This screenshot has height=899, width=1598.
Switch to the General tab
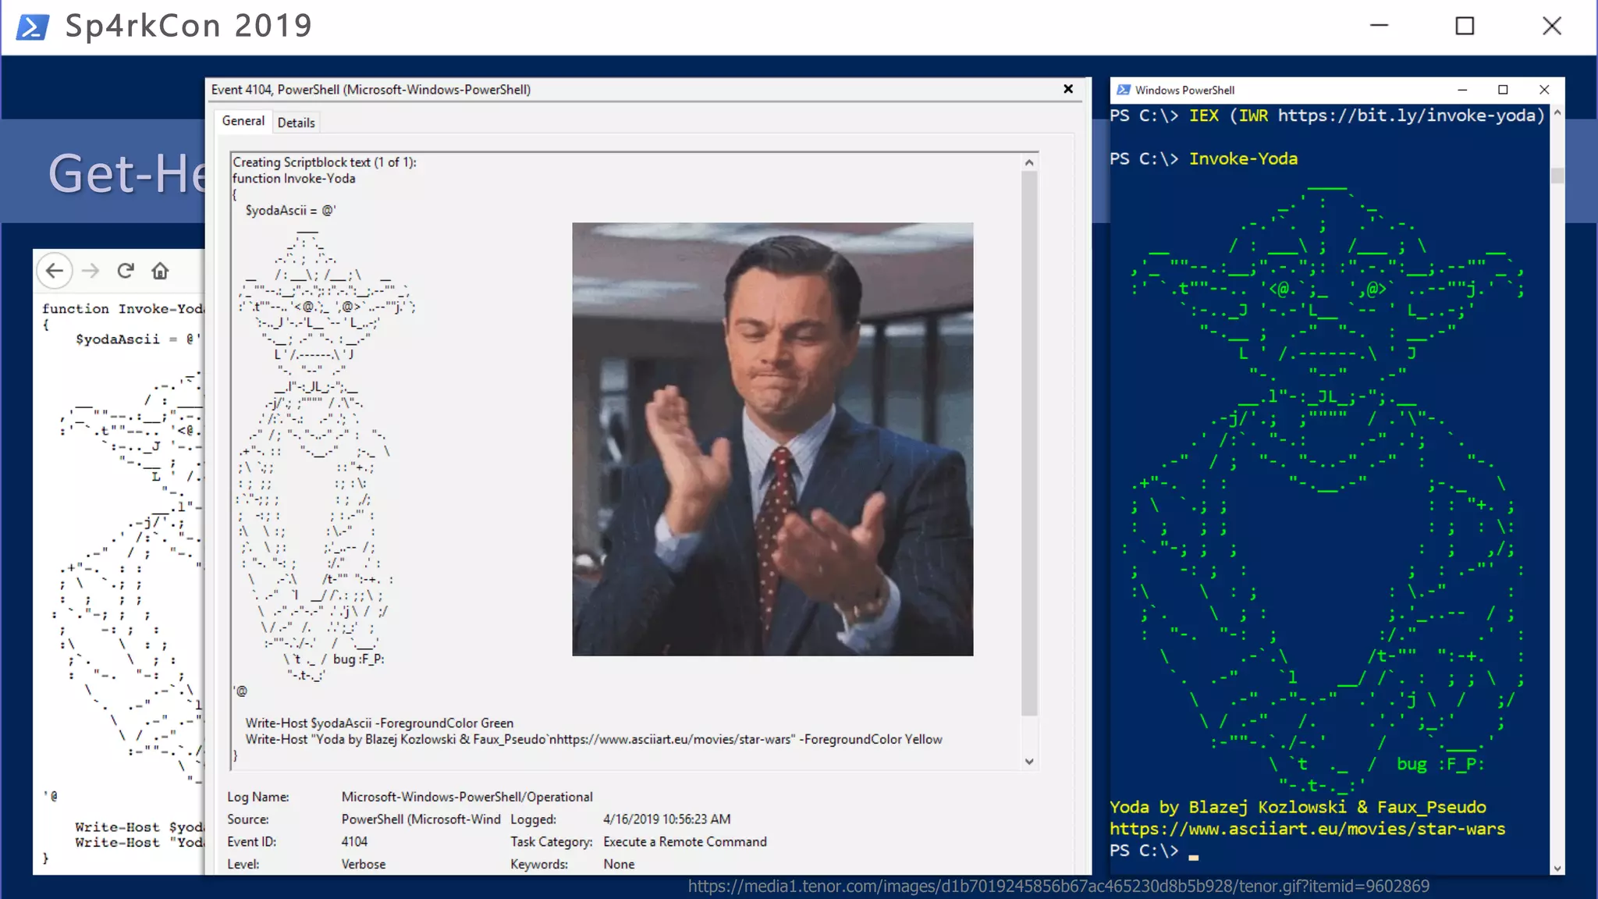pyautogui.click(x=243, y=121)
